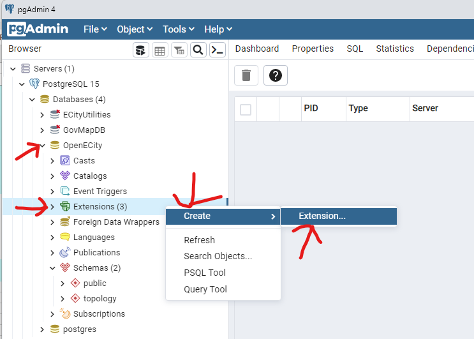The width and height of the screenshot is (474, 339).
Task: Click the Type column header
Action: pos(378,109)
